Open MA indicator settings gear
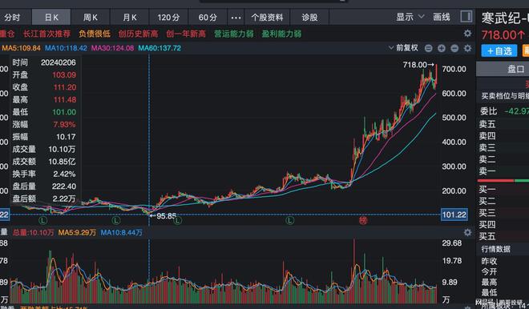 pos(467,48)
